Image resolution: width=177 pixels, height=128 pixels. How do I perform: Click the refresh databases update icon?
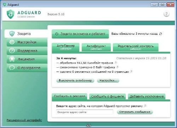[x=160, y=34]
